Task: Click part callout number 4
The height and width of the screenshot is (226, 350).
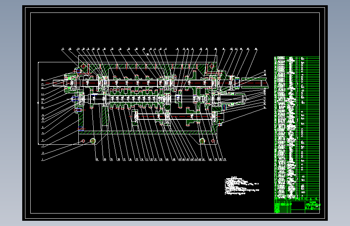Action: [43, 140]
